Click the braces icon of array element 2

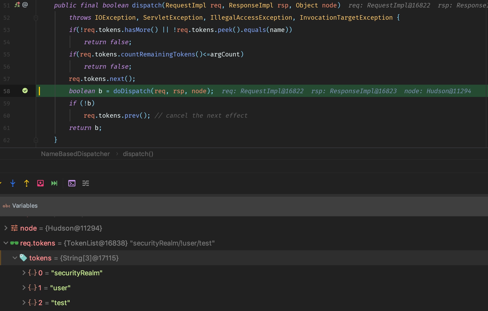coord(32,303)
